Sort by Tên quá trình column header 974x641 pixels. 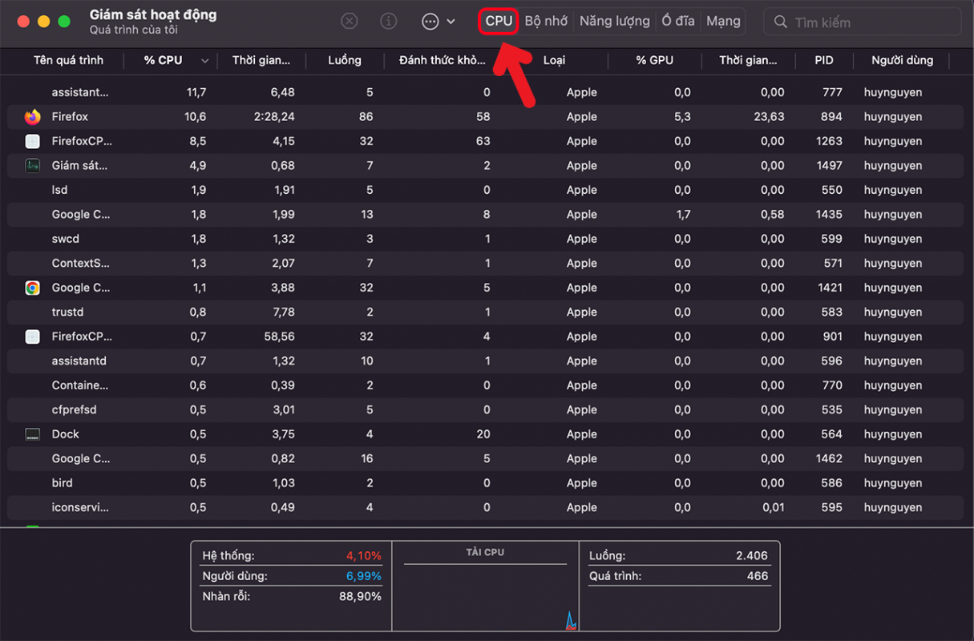pos(68,60)
